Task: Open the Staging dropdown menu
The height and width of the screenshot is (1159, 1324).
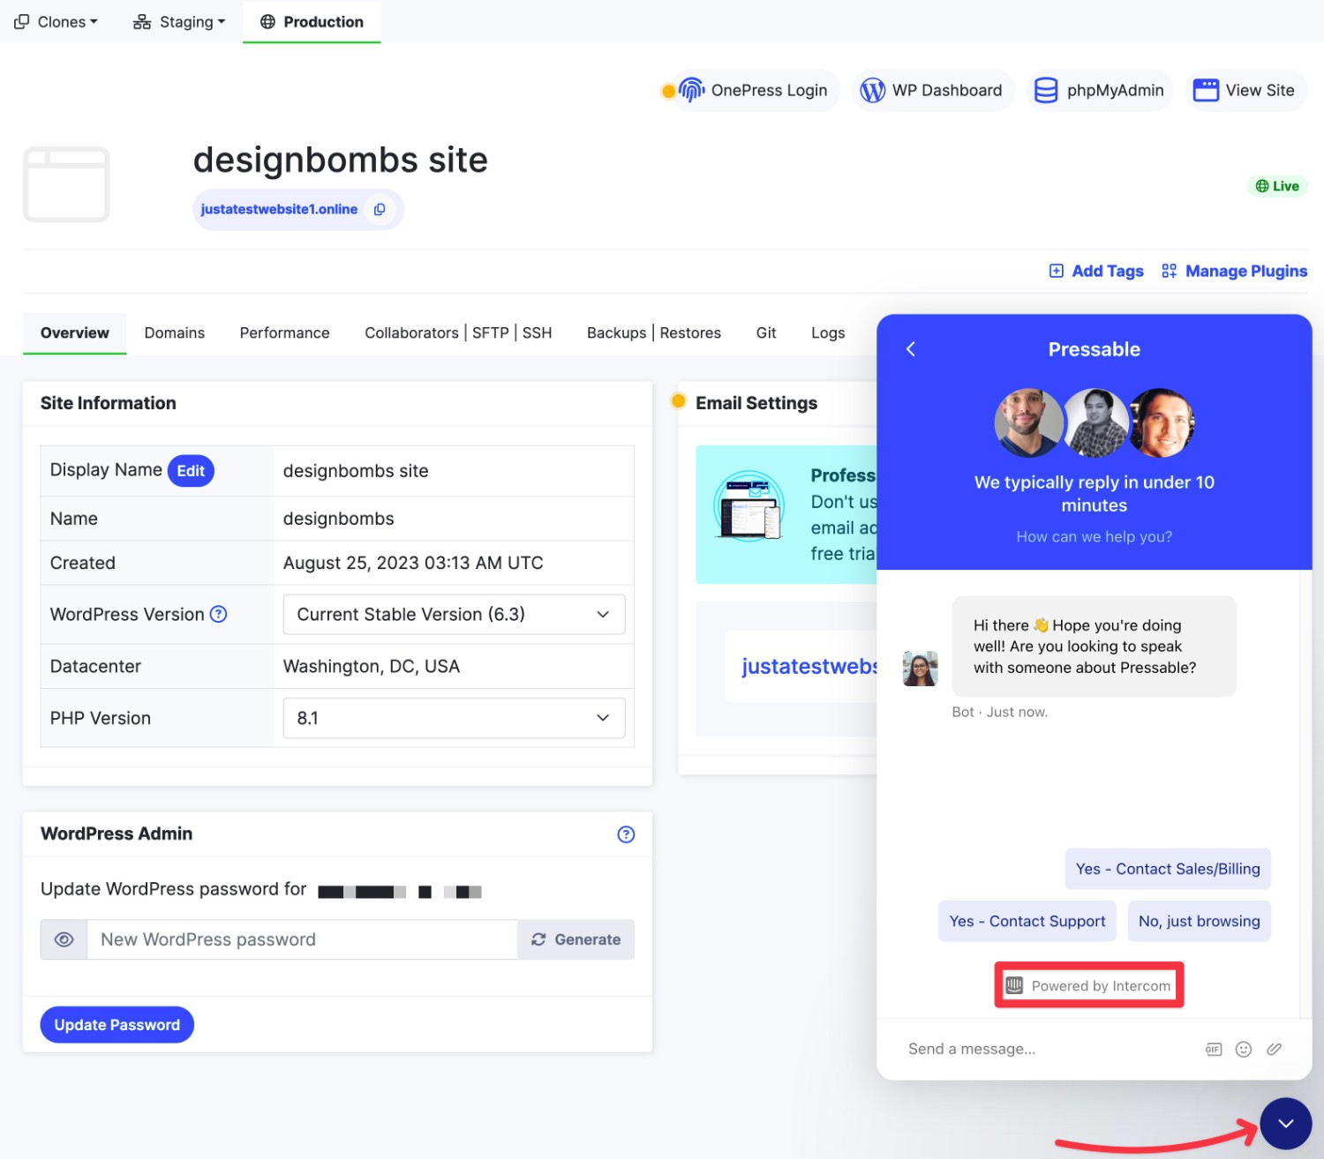Action: tap(179, 21)
